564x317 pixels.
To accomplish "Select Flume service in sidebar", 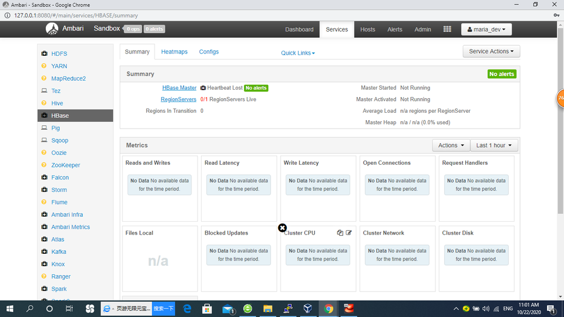I will pos(59,202).
